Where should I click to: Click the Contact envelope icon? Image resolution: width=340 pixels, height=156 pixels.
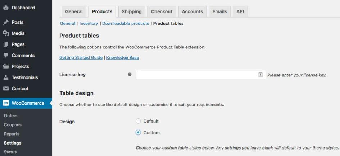click(x=6, y=89)
